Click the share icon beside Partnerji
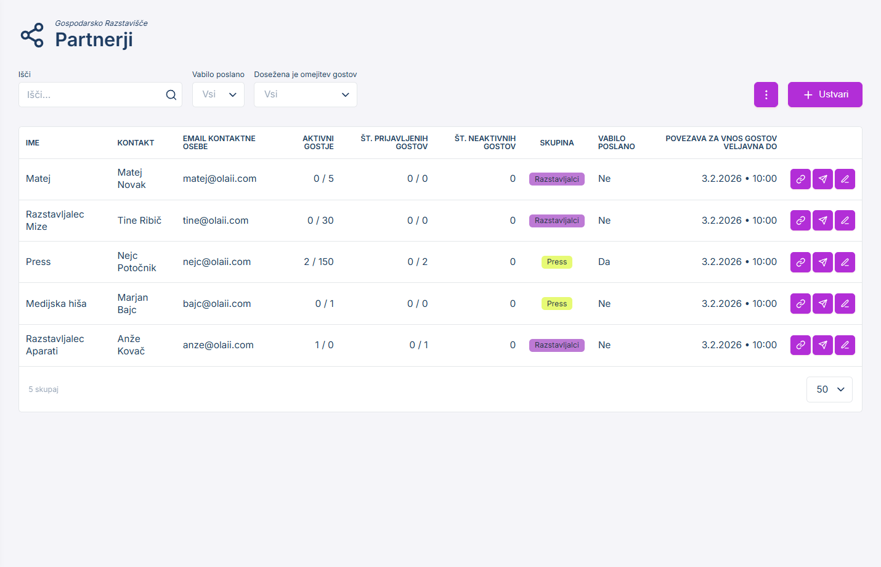The width and height of the screenshot is (881, 567). pos(32,35)
